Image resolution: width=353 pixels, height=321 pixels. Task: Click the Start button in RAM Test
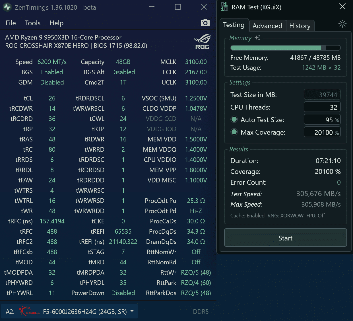coord(286,238)
